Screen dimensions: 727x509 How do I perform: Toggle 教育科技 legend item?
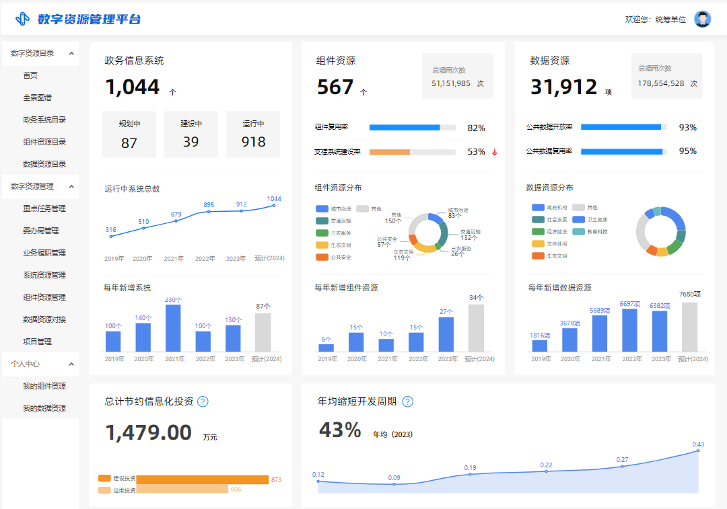click(x=590, y=231)
